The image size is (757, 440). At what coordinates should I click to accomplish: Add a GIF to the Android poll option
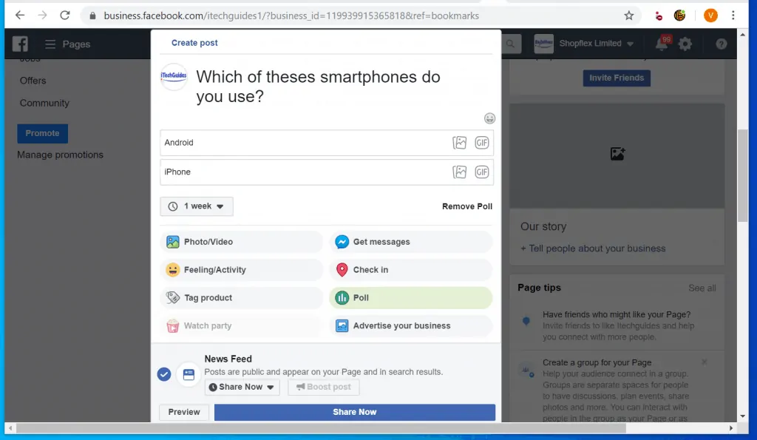tap(481, 142)
